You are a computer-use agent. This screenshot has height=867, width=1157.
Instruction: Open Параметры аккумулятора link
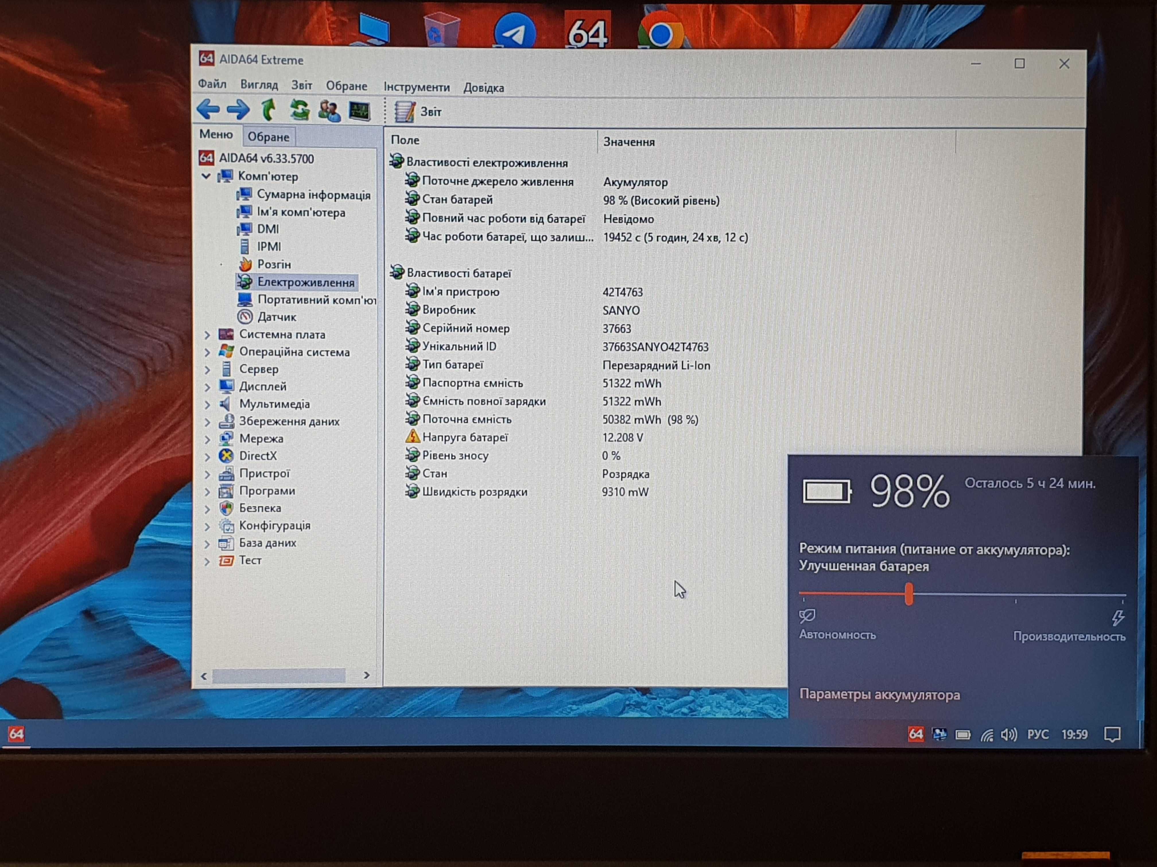click(x=880, y=694)
